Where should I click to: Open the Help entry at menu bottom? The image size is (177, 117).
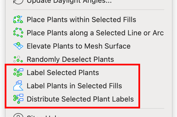click(43, 116)
